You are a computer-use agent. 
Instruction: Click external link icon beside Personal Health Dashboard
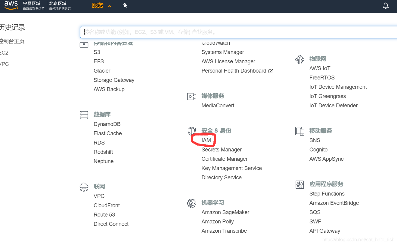pyautogui.click(x=271, y=71)
